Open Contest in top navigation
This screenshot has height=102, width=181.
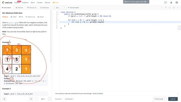pyautogui.click(x=40, y=3)
